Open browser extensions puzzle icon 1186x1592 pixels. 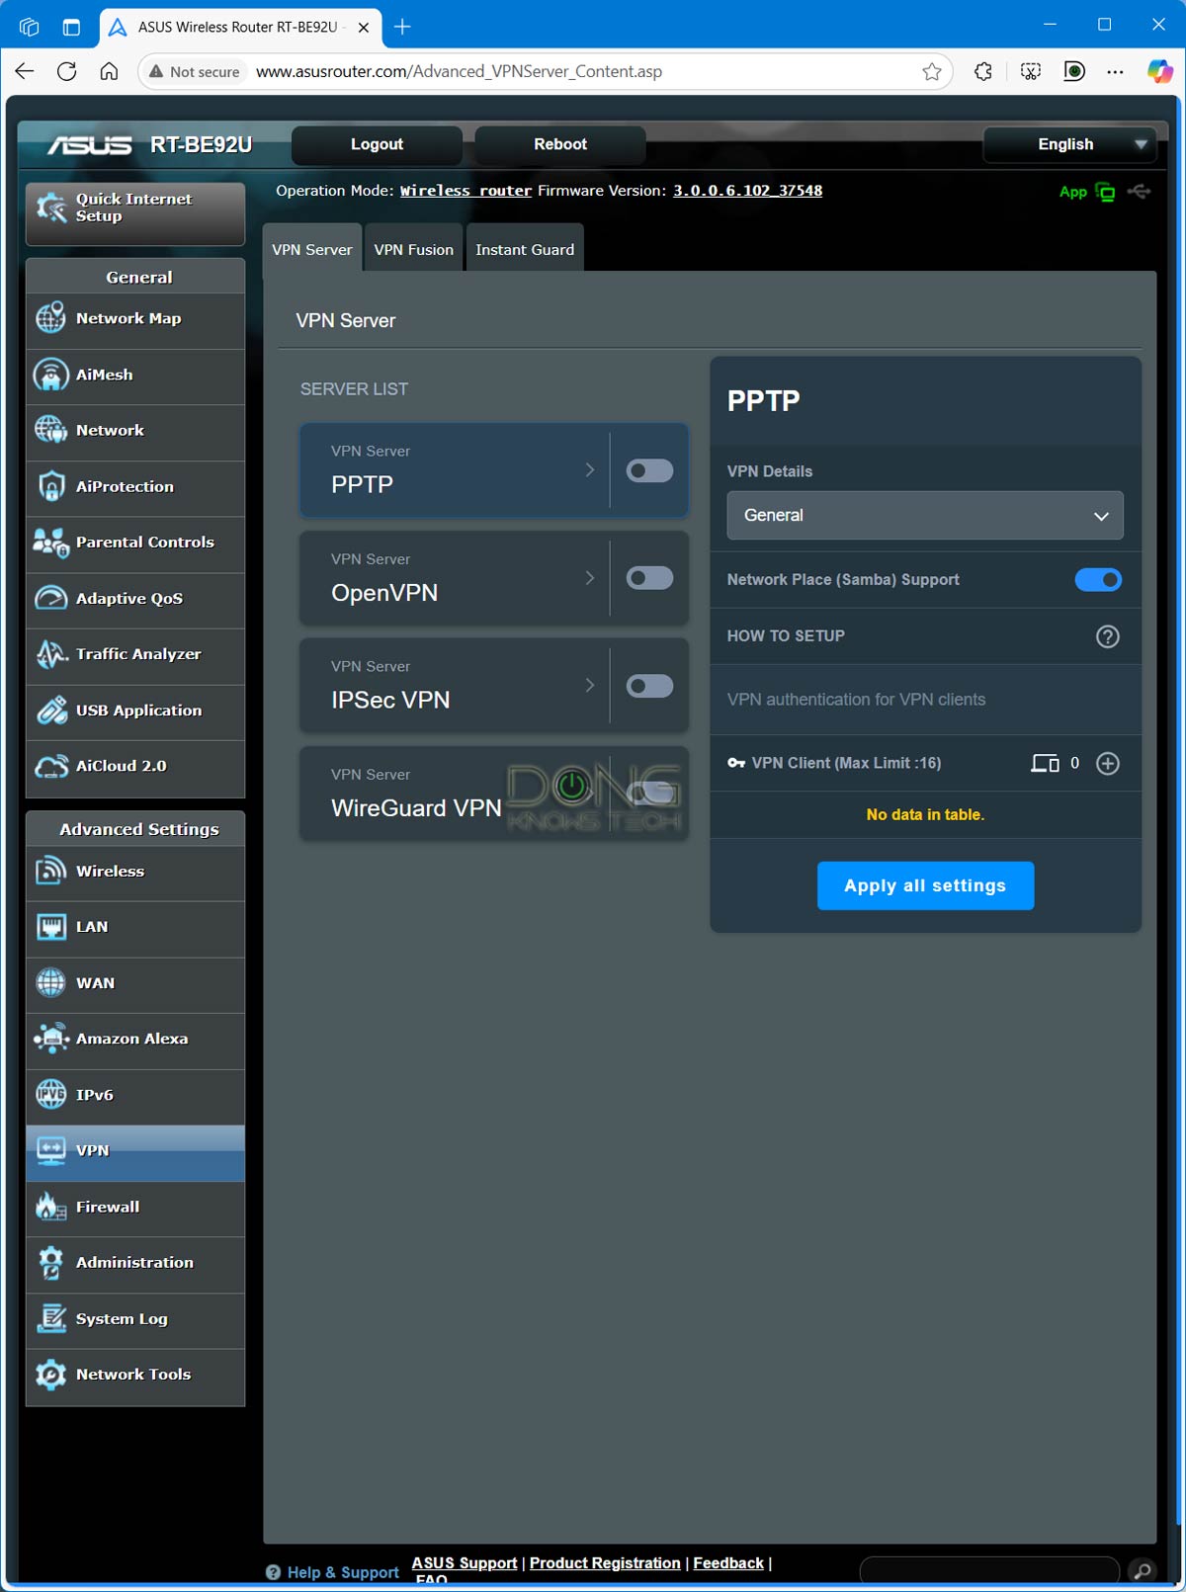(983, 71)
